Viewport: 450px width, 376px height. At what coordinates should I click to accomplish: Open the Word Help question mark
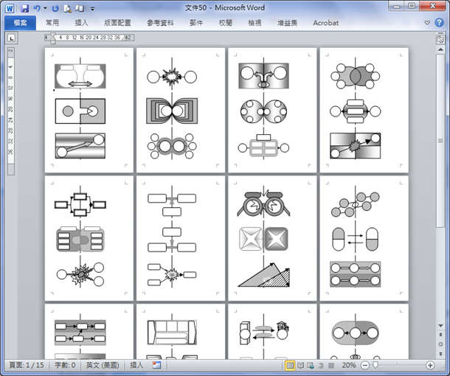pyautogui.click(x=439, y=22)
